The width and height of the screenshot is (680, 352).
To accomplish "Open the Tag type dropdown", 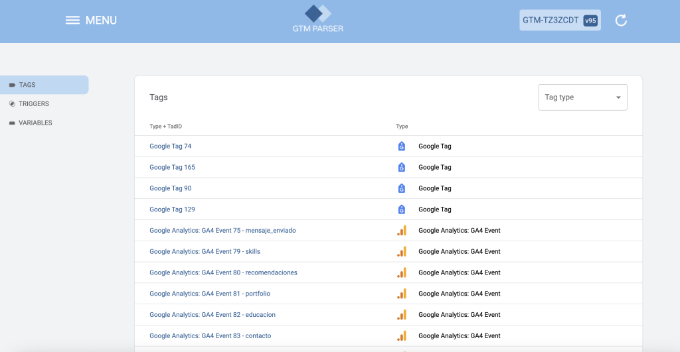I will 582,97.
